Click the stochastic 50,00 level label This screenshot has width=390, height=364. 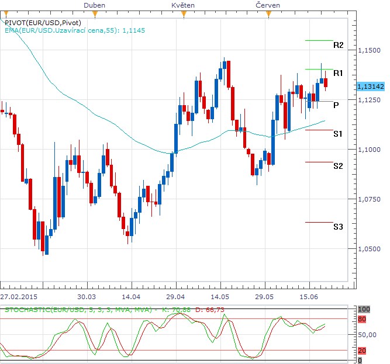tap(367, 335)
